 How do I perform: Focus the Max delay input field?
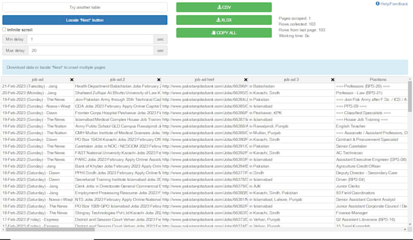[90, 50]
